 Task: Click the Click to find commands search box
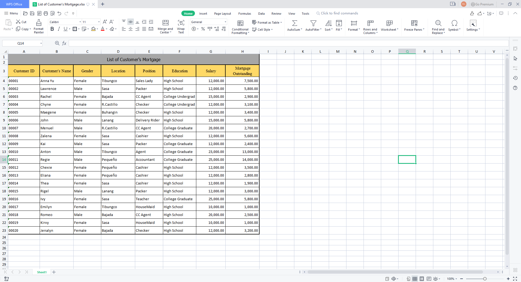[337, 13]
